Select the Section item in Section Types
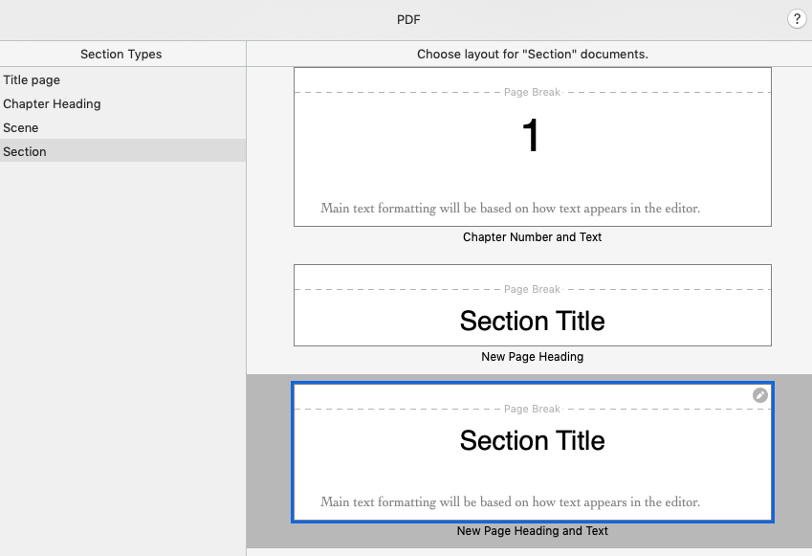This screenshot has height=556, width=812. click(122, 151)
